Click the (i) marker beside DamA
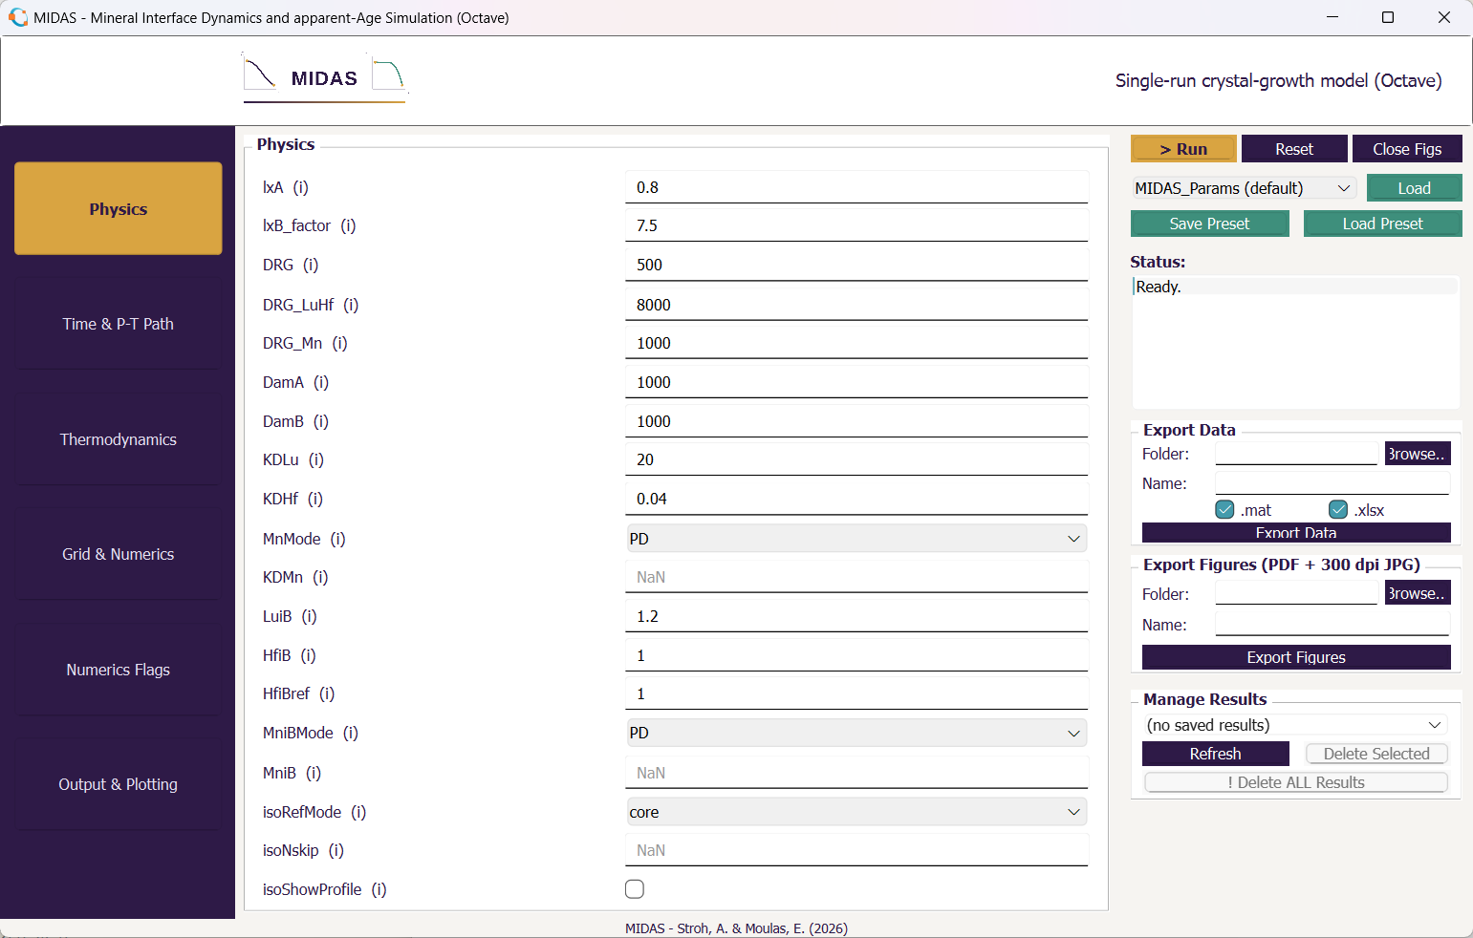Image resolution: width=1473 pixels, height=938 pixels. click(321, 382)
